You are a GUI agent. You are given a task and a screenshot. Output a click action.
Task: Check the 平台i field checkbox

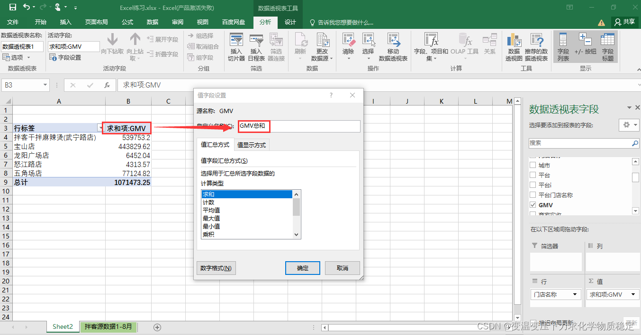[533, 185]
